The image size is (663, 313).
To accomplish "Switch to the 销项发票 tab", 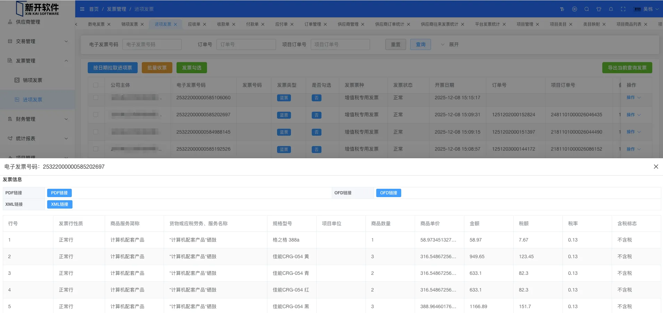I will [x=129, y=24].
